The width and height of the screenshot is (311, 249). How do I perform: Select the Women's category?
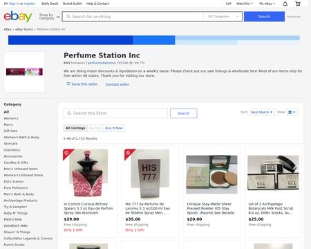point(11,118)
